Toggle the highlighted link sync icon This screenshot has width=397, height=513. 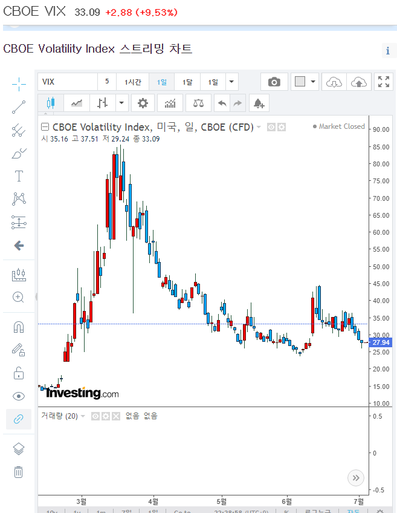point(19,419)
